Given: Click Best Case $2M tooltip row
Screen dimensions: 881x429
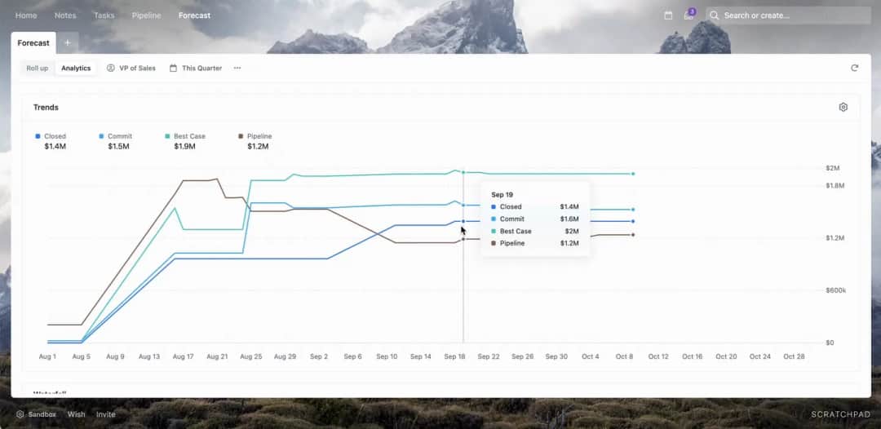Looking at the screenshot, I should [x=535, y=232].
